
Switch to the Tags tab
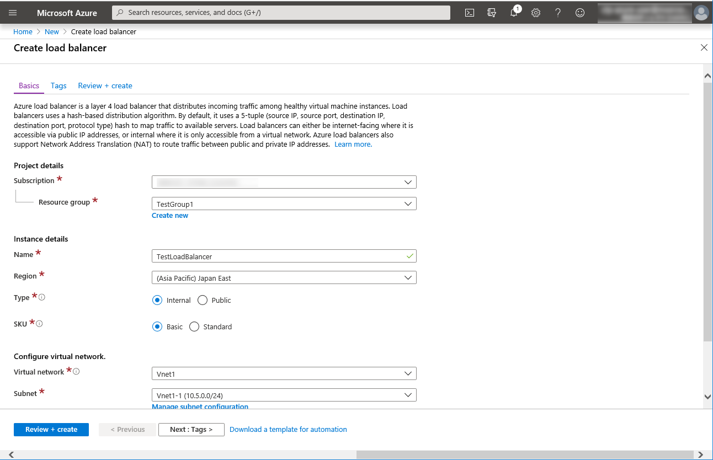click(x=58, y=85)
